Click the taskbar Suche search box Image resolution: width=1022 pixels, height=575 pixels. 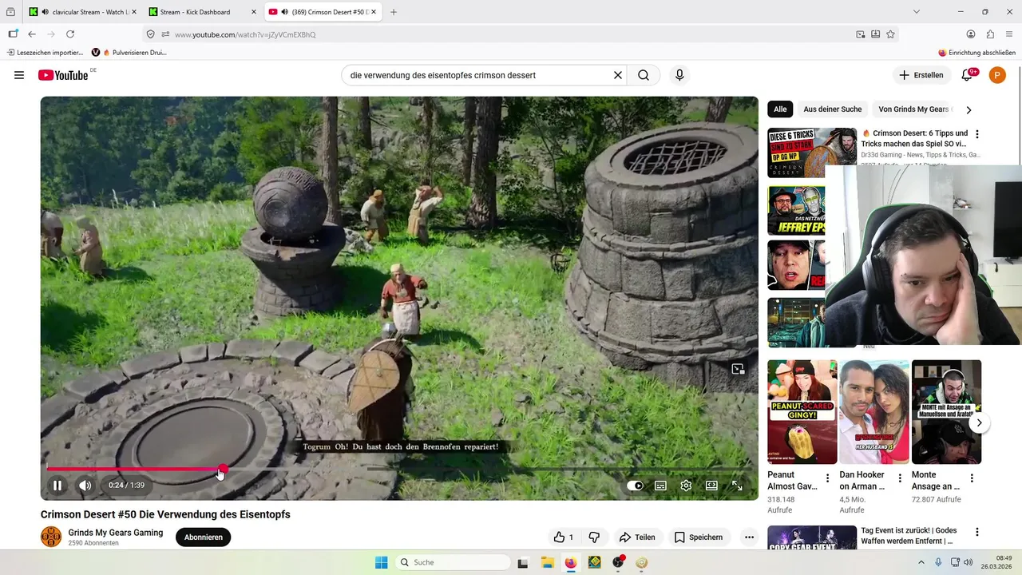point(453,562)
